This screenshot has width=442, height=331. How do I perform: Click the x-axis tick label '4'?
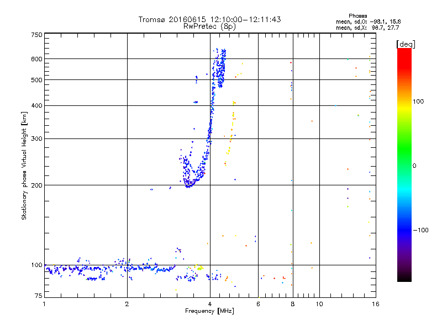coord(210,304)
